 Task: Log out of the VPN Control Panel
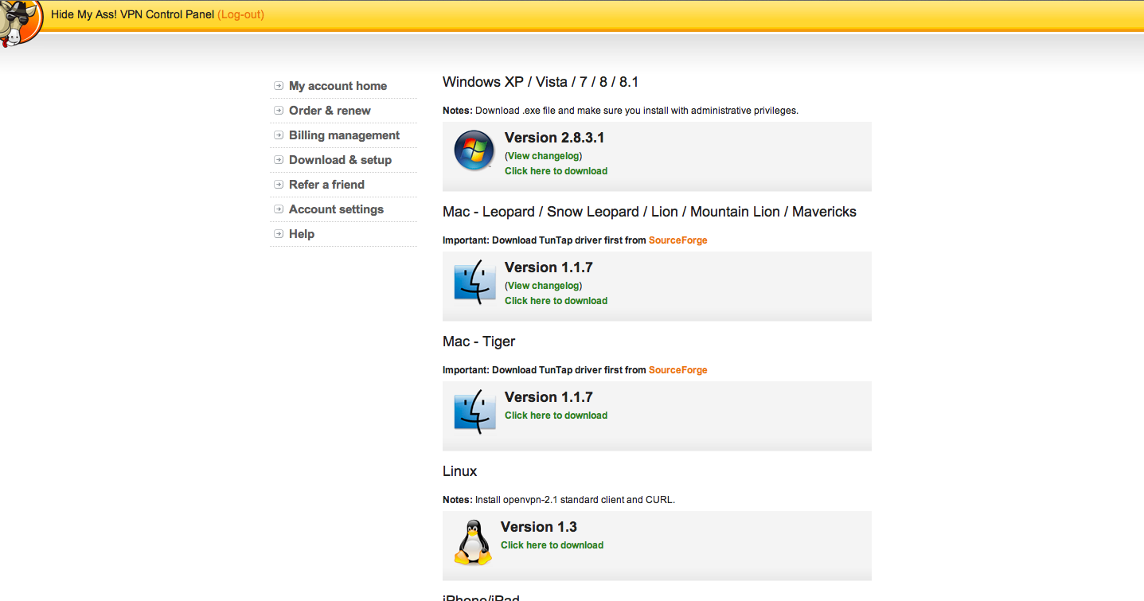(240, 14)
